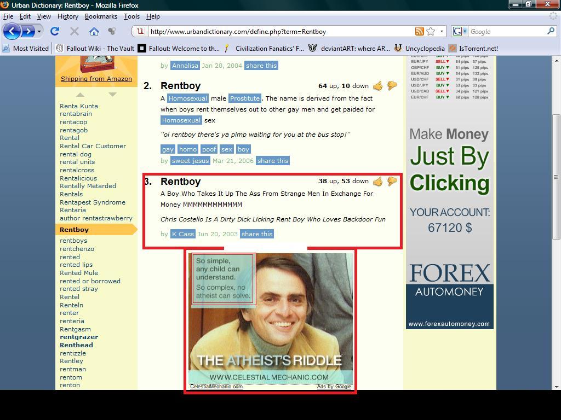
Task: Click the Stop loading X icon
Action: [75, 31]
